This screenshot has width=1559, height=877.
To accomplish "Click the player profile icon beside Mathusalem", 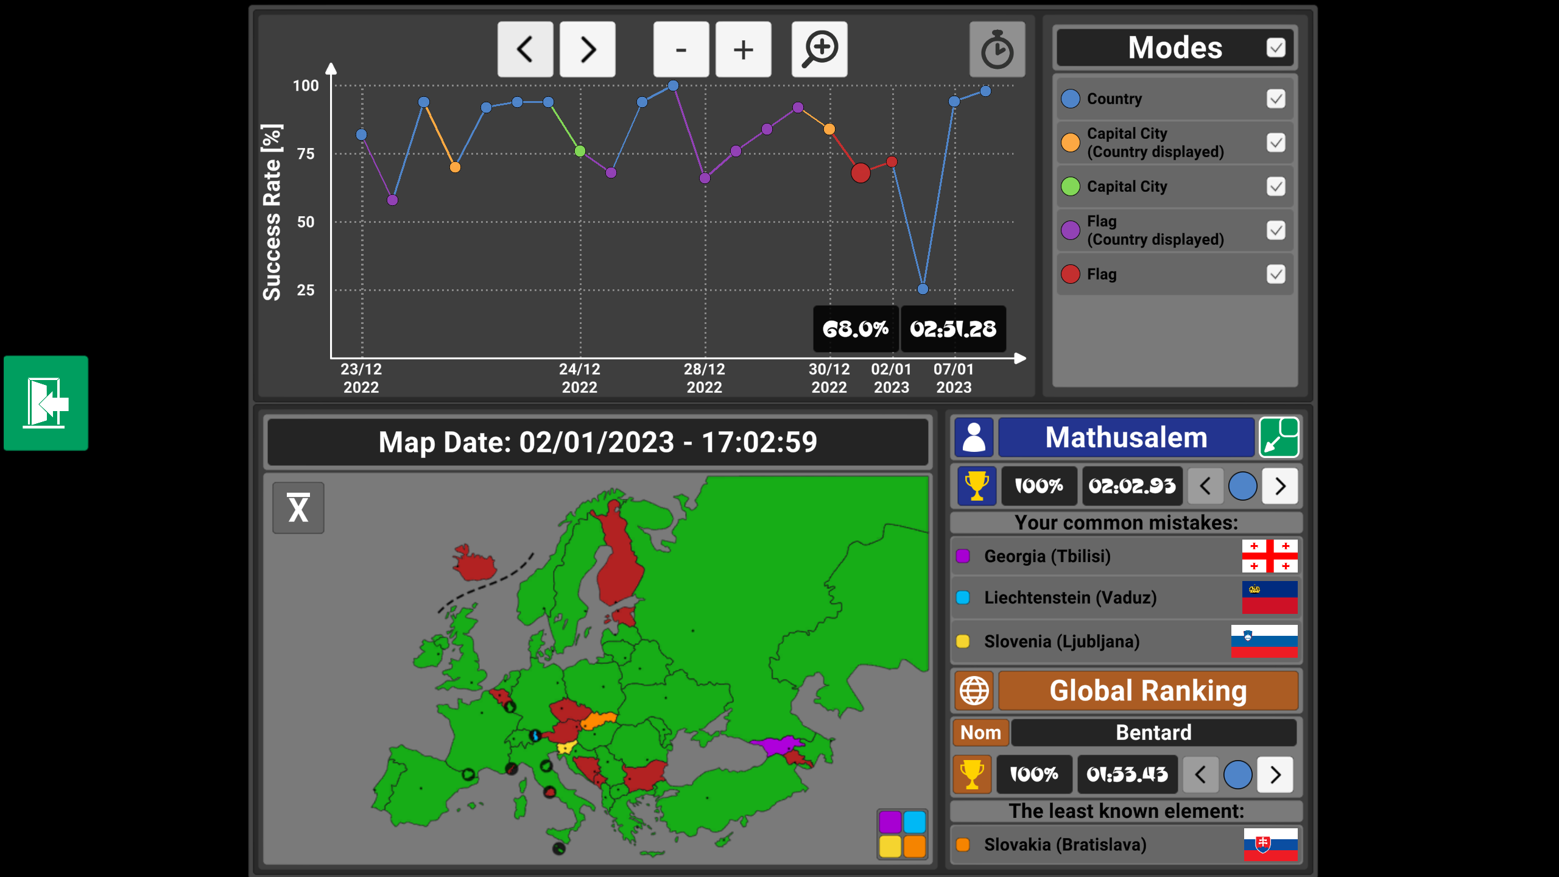I will 974,437.
